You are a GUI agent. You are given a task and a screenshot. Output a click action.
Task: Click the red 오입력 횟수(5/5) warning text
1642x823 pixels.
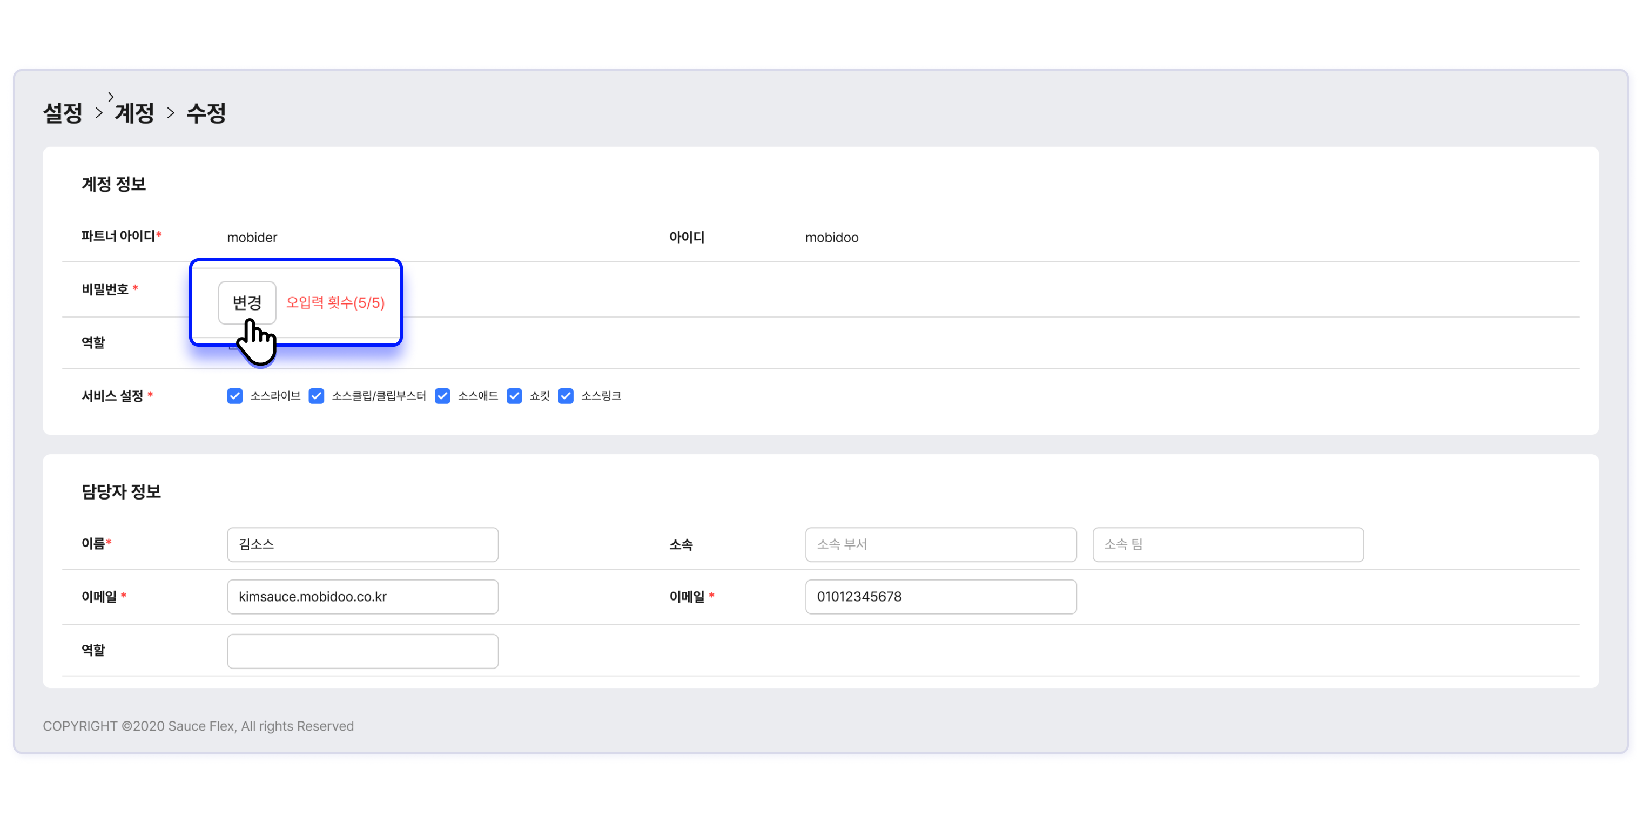click(x=335, y=302)
